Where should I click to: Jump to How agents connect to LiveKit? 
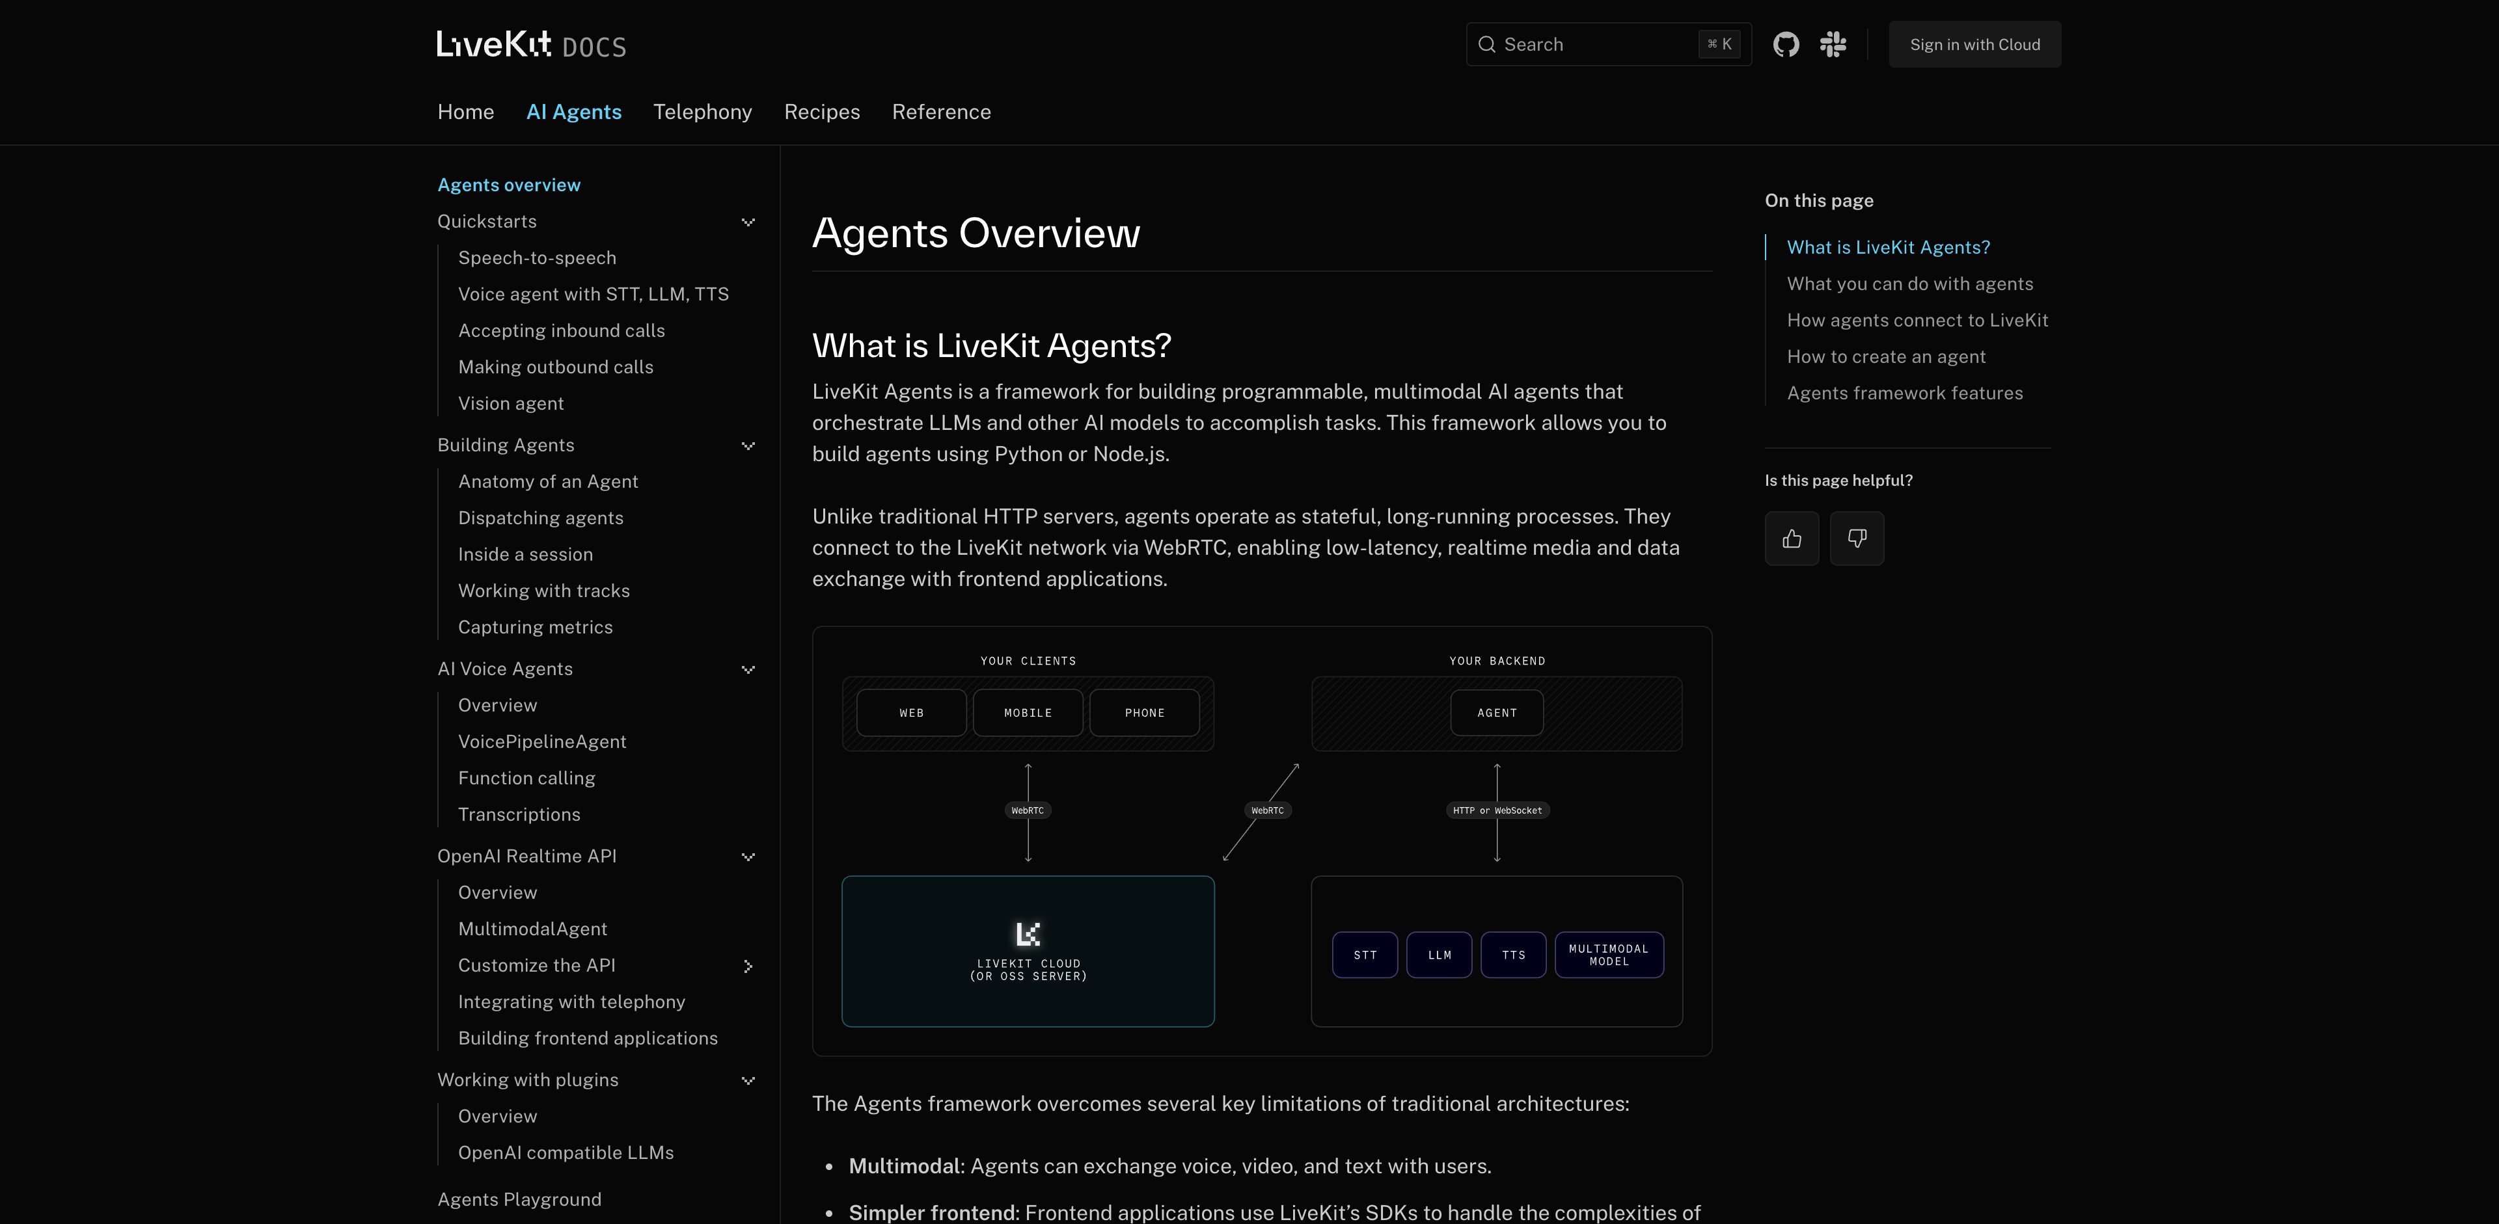click(x=1917, y=320)
